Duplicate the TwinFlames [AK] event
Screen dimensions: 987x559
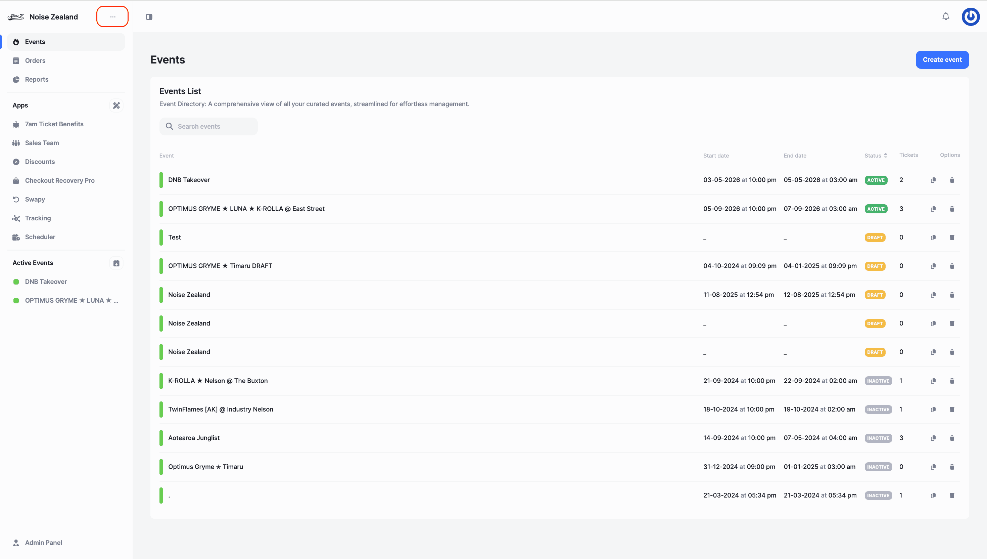pos(933,409)
